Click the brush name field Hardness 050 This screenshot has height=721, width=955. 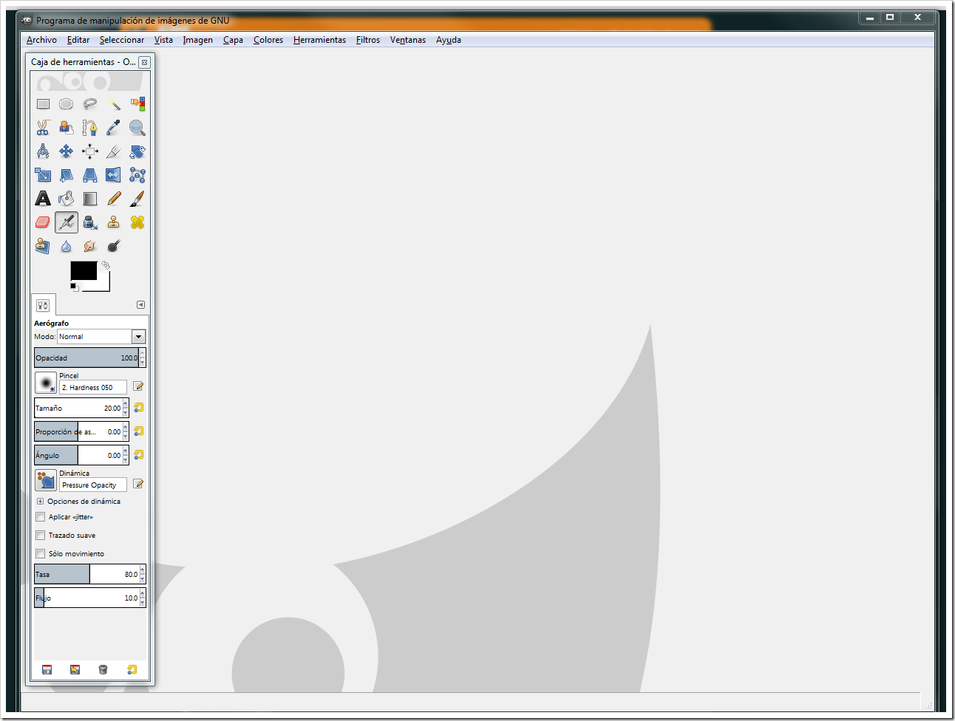pyautogui.click(x=92, y=387)
